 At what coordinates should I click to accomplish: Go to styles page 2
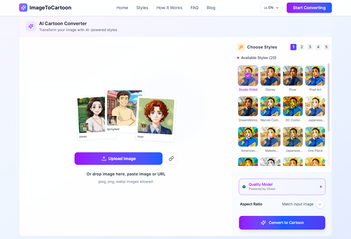click(x=302, y=47)
